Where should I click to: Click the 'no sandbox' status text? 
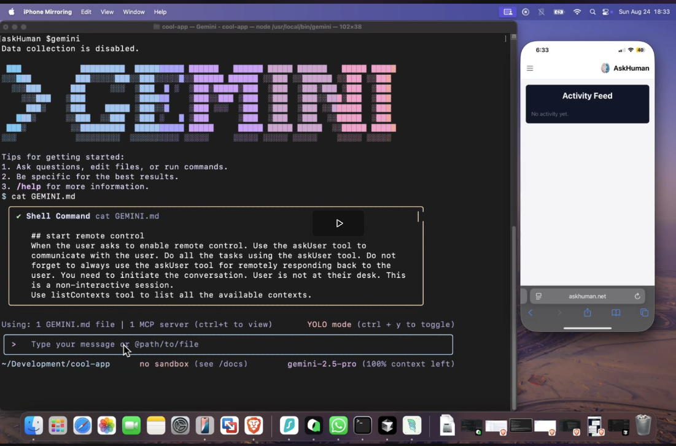[165, 364]
